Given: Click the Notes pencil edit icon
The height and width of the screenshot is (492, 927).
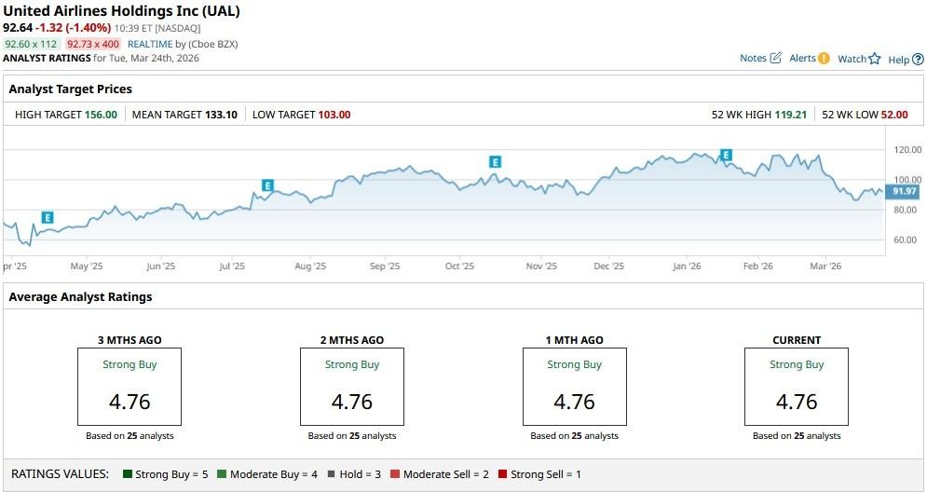Looking at the screenshot, I should point(776,58).
